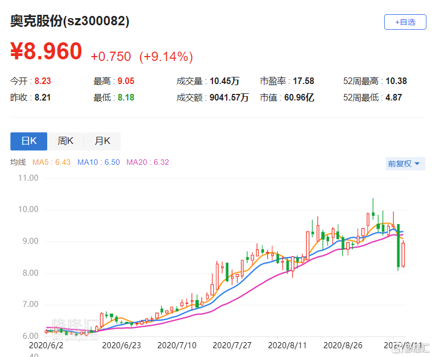
Task: Click the P/E ratio value 17.58
Action: tap(303, 81)
